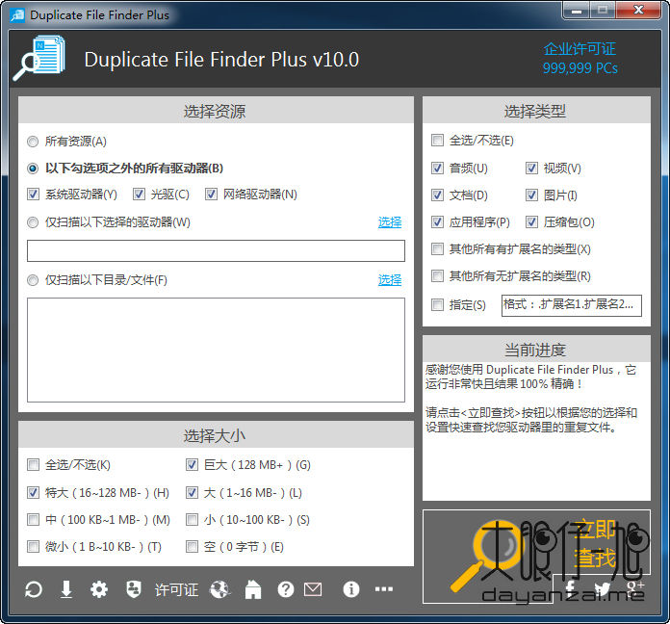Check 中 (100 KB~1 MB-) (M) checkbox
670x624 pixels.
click(x=33, y=520)
